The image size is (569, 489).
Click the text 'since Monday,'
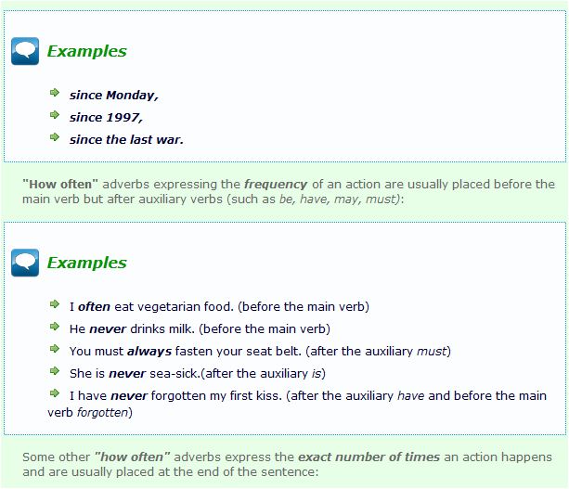click(x=107, y=95)
